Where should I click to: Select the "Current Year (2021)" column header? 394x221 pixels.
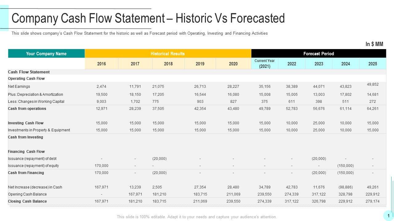point(265,64)
